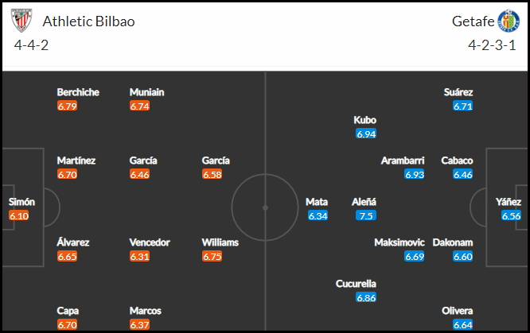Screen dimensions: 530x333
Task: Click the Getafe club crest
Action: click(509, 21)
